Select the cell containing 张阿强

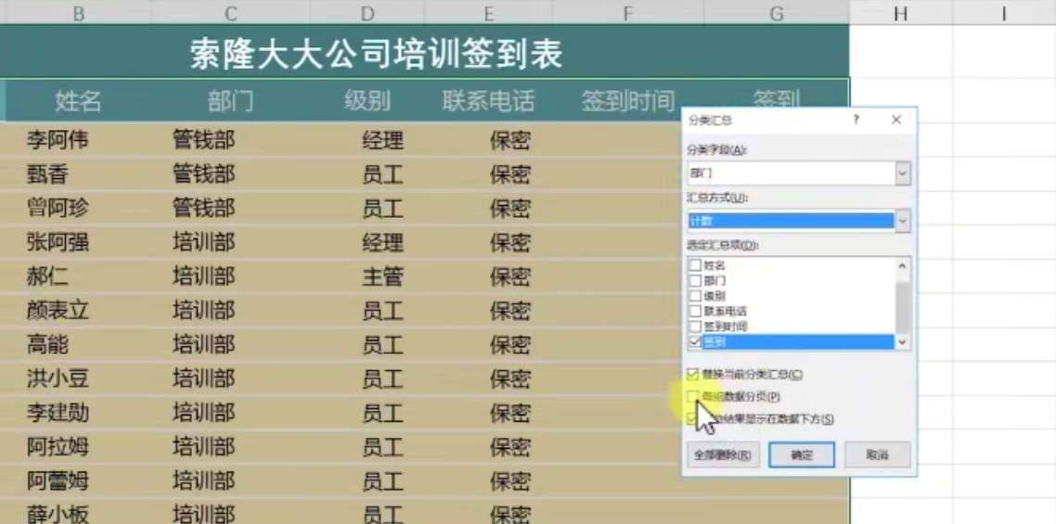(x=78, y=242)
